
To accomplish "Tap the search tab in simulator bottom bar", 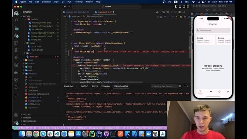I will 200,92.
